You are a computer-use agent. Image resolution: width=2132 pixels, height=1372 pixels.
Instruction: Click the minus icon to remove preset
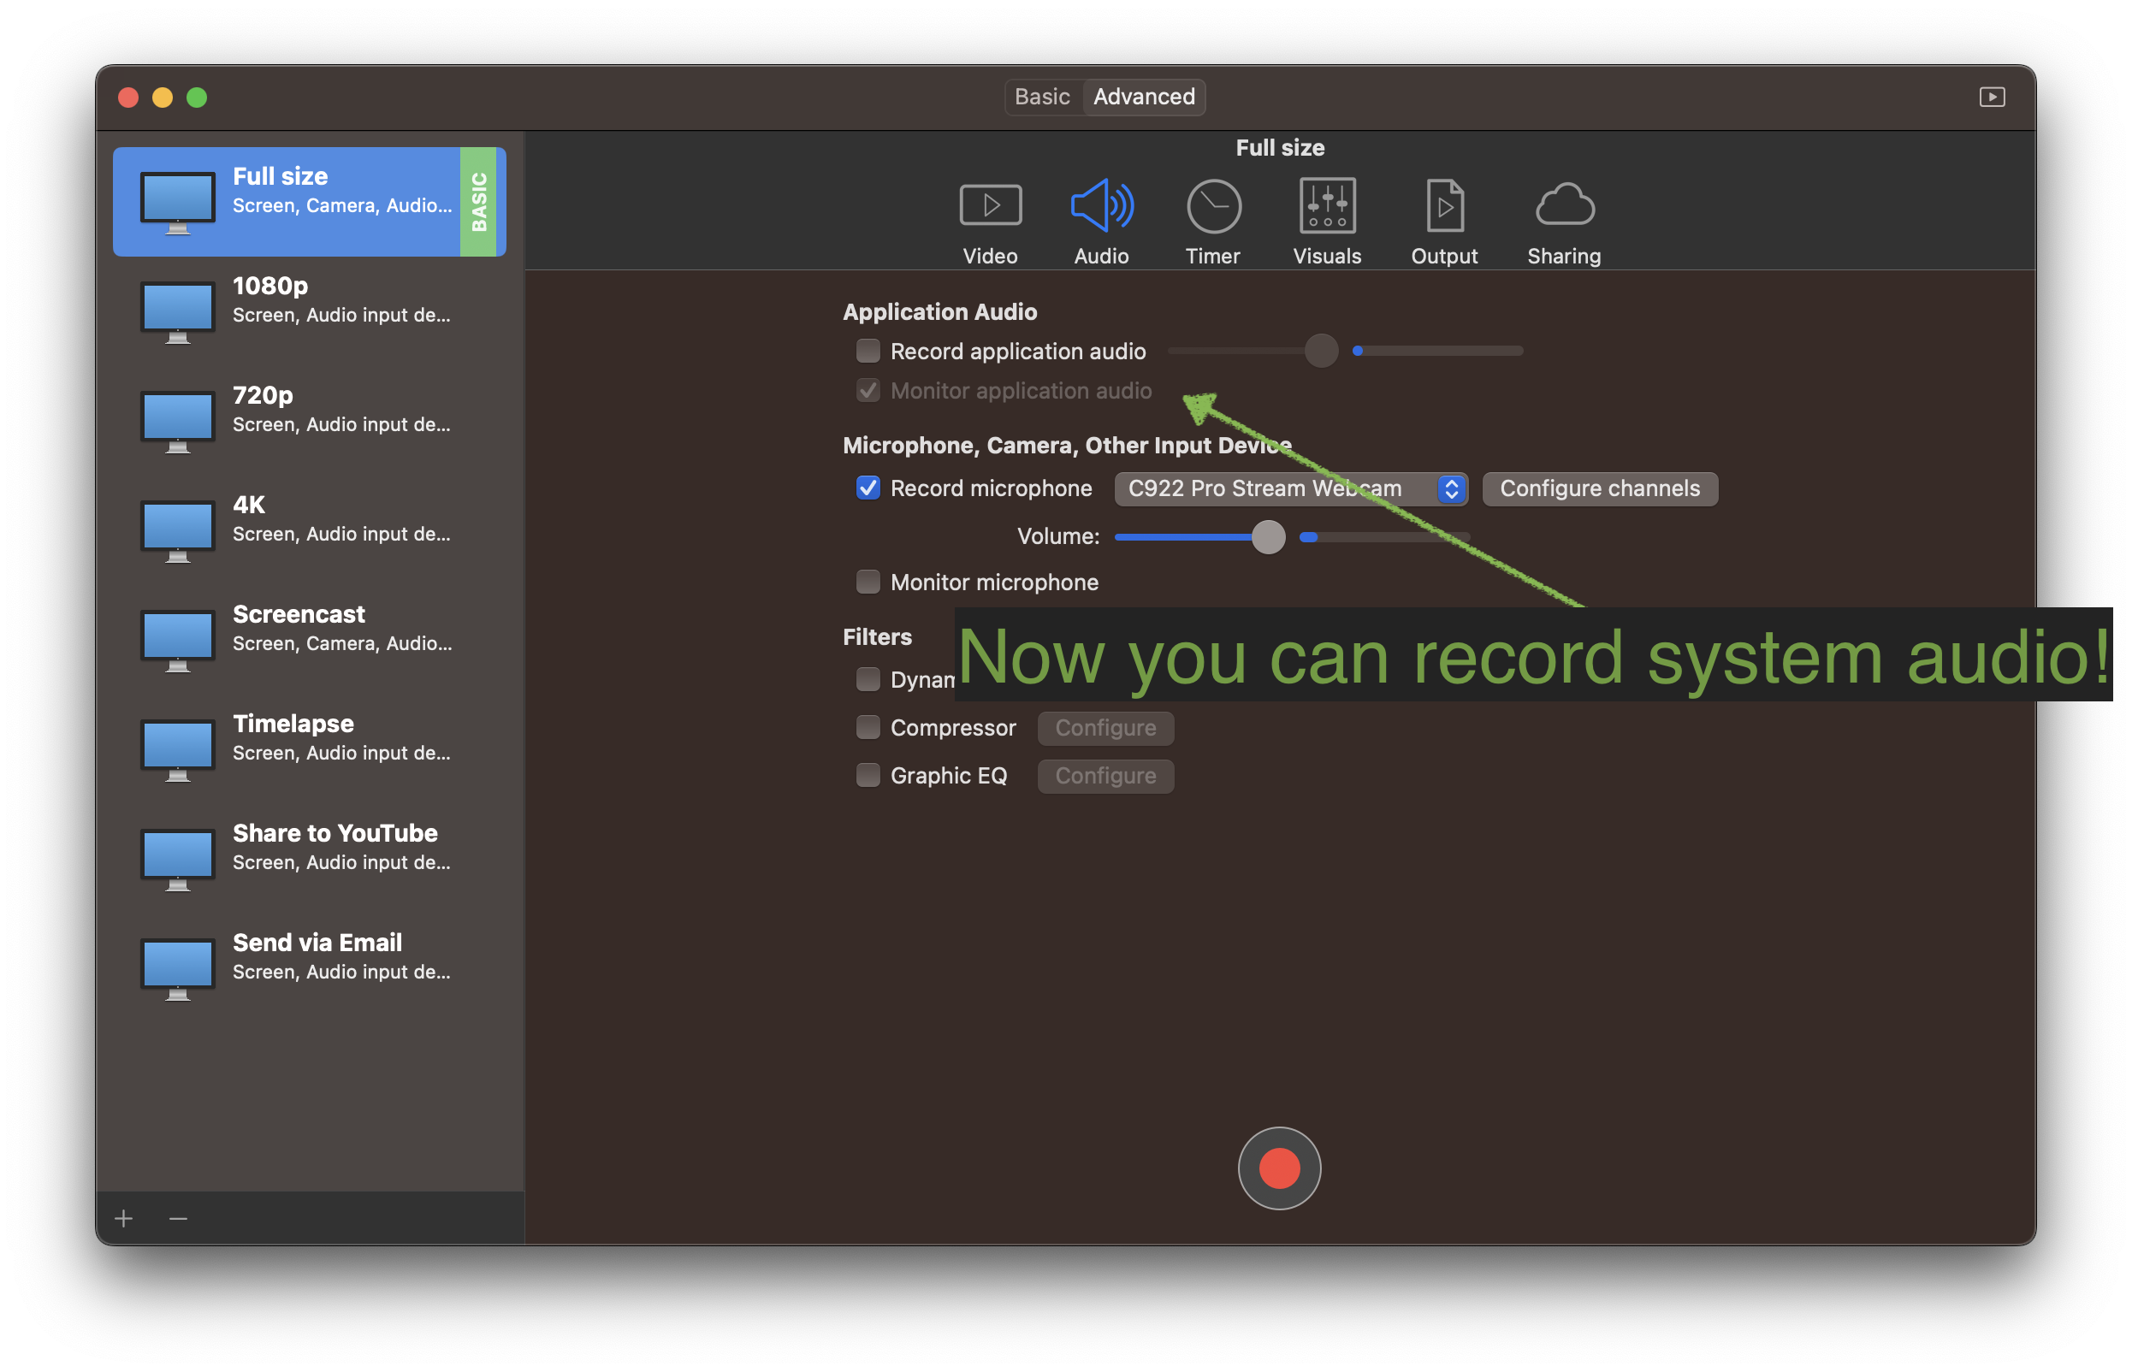click(178, 1218)
